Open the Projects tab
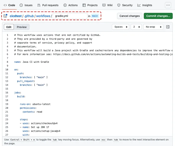 coord(90,5)
